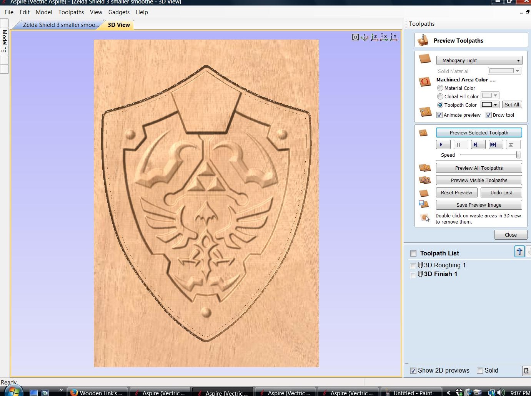Click the Reset Preview block icon
Viewport: 531px width, 396px height.
coord(424,193)
